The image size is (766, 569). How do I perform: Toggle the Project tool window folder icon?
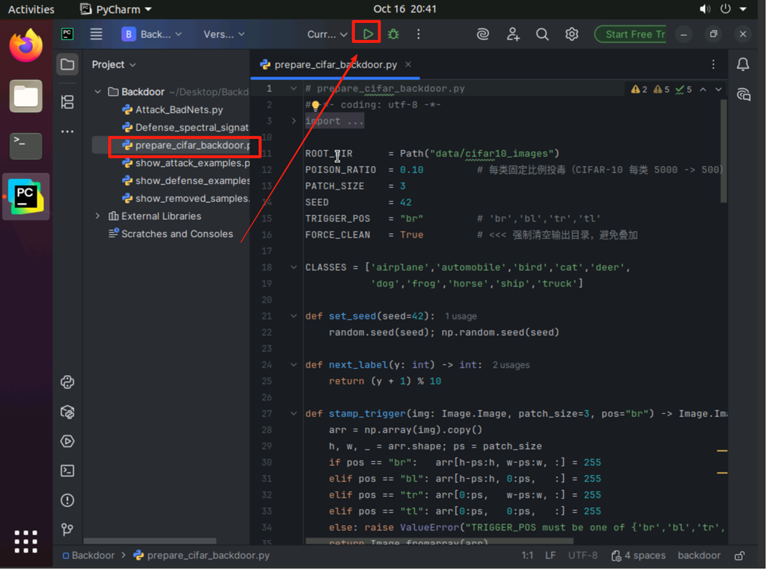pos(68,64)
